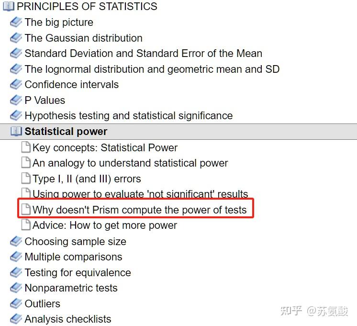Click the book icon beside P Values
This screenshot has width=357, height=326.
tap(16, 101)
